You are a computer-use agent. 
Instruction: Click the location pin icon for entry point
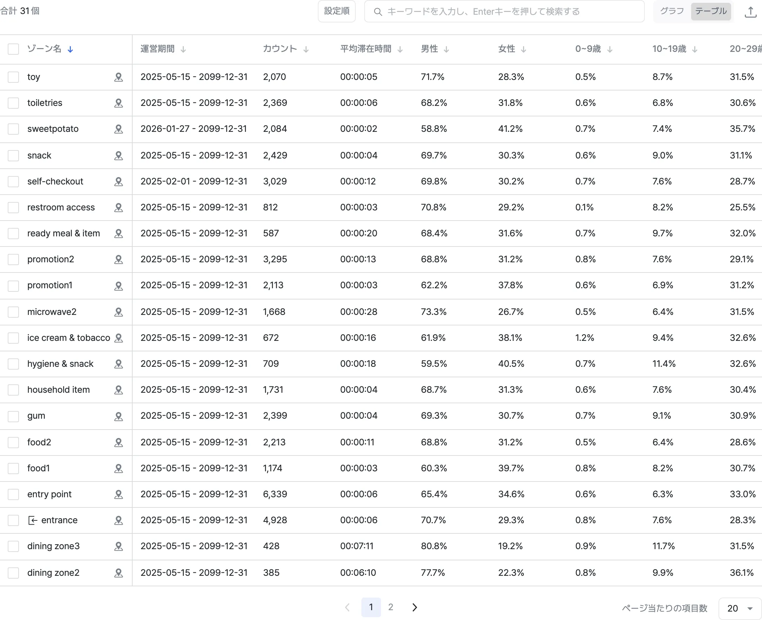[x=118, y=494]
